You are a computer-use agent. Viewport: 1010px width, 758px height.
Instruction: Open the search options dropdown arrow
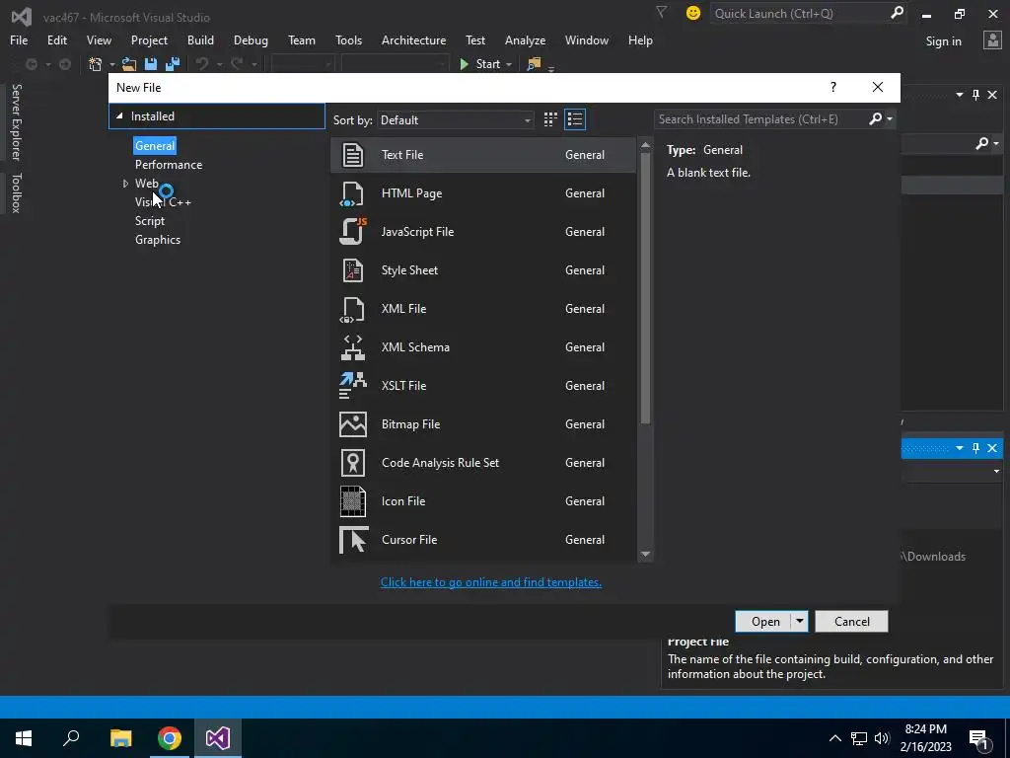coord(890,118)
